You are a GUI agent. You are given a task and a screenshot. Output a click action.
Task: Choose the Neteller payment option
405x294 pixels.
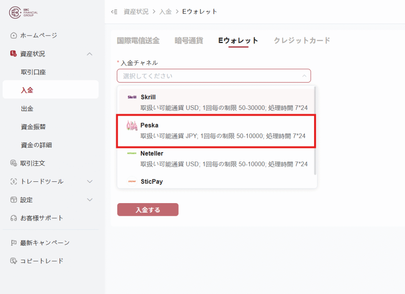pyautogui.click(x=216, y=158)
